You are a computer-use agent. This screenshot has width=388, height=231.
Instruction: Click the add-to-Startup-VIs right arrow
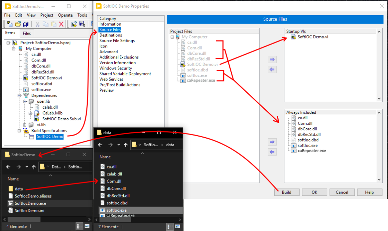point(272,60)
